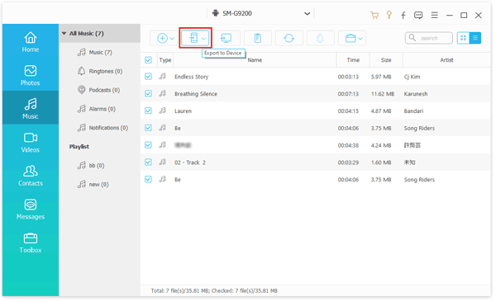Screen dimensions: 496x301
Task: Select the Endless Story track name
Action: pyautogui.click(x=192, y=77)
